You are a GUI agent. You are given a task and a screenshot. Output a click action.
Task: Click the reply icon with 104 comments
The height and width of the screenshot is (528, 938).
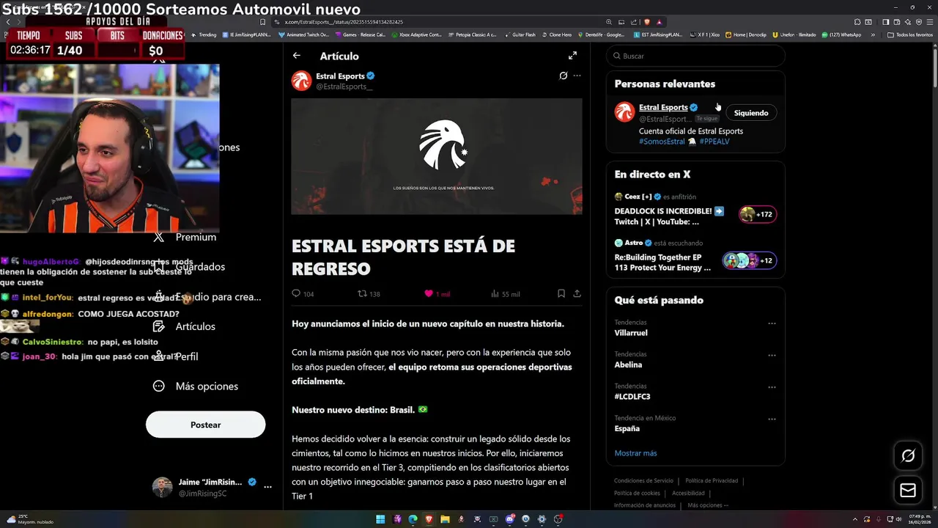(x=296, y=293)
